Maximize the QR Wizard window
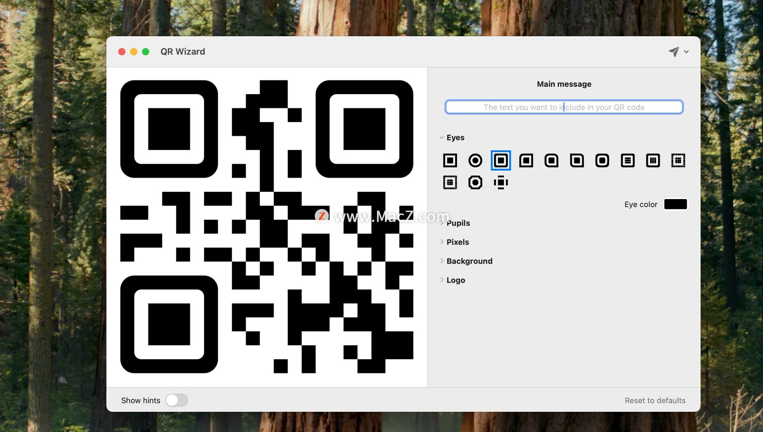Image resolution: width=763 pixels, height=432 pixels. (145, 52)
